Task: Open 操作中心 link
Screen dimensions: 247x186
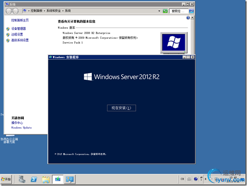Action: pos(17,123)
